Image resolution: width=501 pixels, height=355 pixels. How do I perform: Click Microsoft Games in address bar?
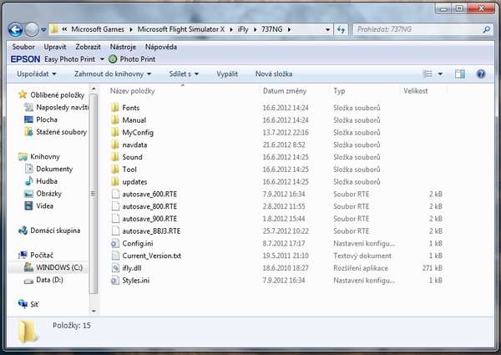[98, 29]
